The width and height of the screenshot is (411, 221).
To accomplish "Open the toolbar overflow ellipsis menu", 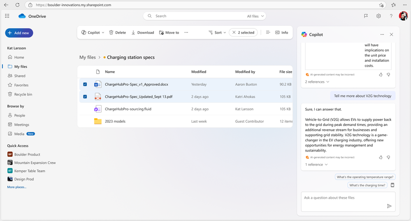I will pos(186,33).
